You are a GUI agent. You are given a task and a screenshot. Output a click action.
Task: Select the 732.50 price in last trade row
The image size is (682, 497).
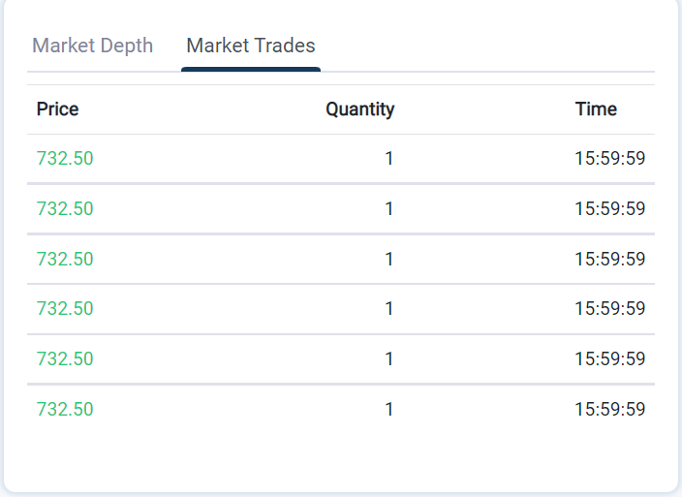pyautogui.click(x=65, y=410)
